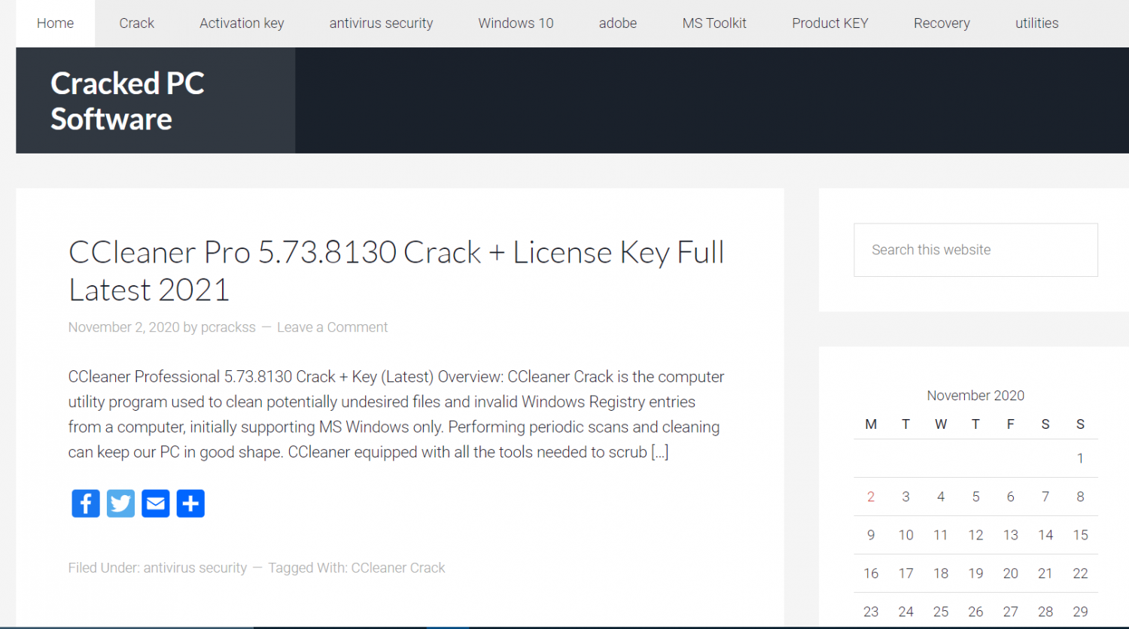The image size is (1129, 629).
Task: Open the AddToAny plus share icon
Action: coord(190,503)
